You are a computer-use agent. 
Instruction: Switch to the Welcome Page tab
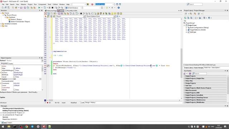(50, 11)
